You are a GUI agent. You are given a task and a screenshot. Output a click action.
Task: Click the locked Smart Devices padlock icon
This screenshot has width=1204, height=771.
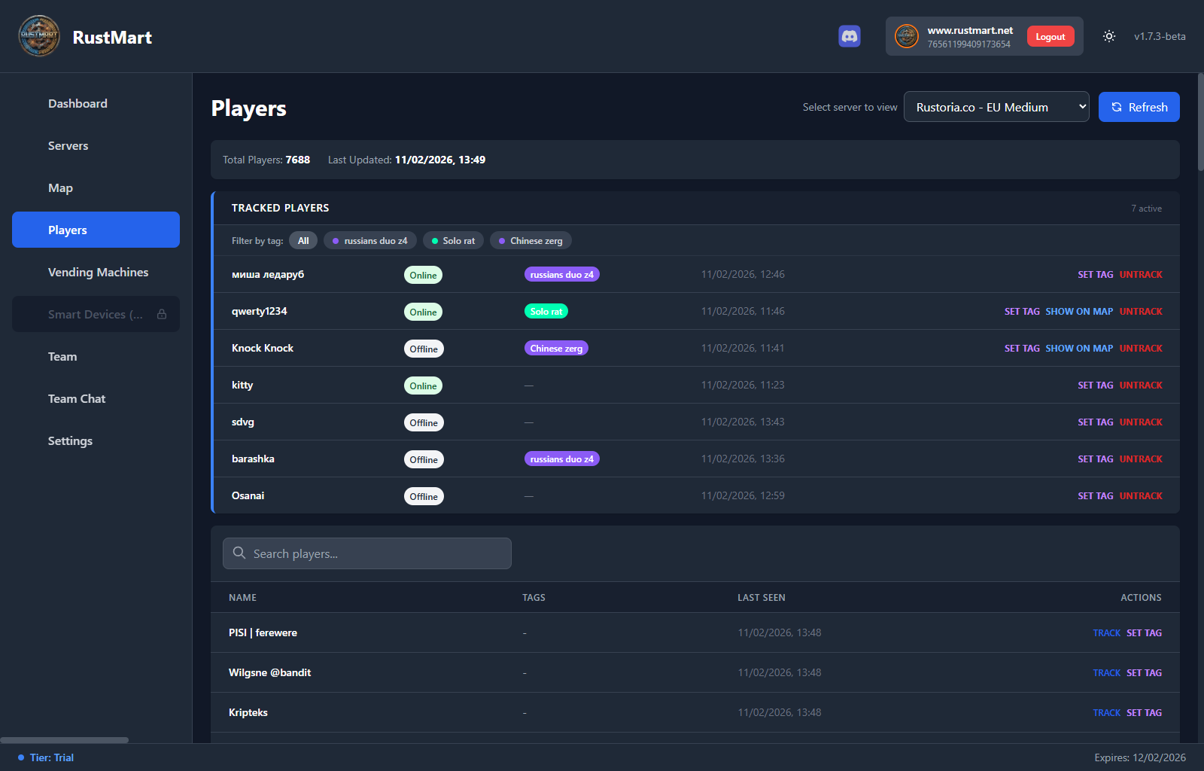161,314
